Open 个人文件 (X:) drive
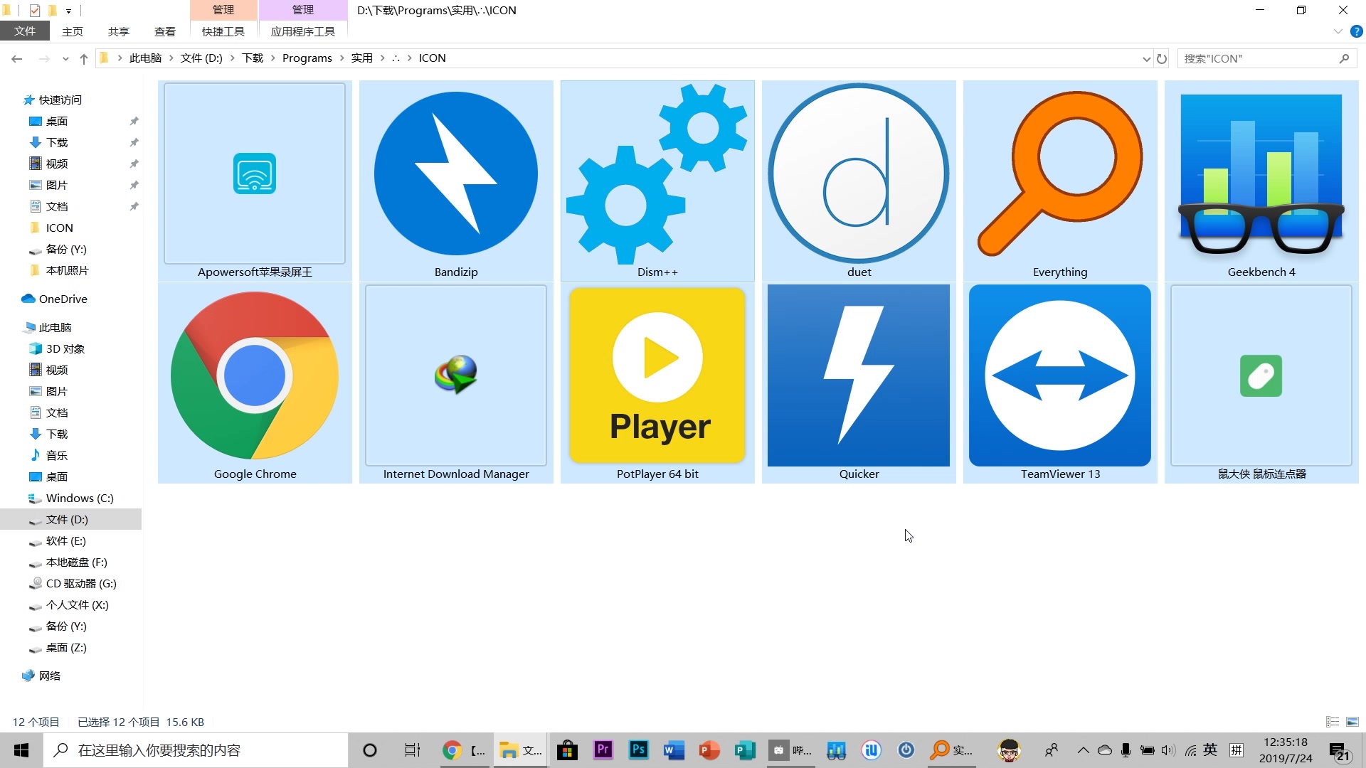 (x=77, y=605)
